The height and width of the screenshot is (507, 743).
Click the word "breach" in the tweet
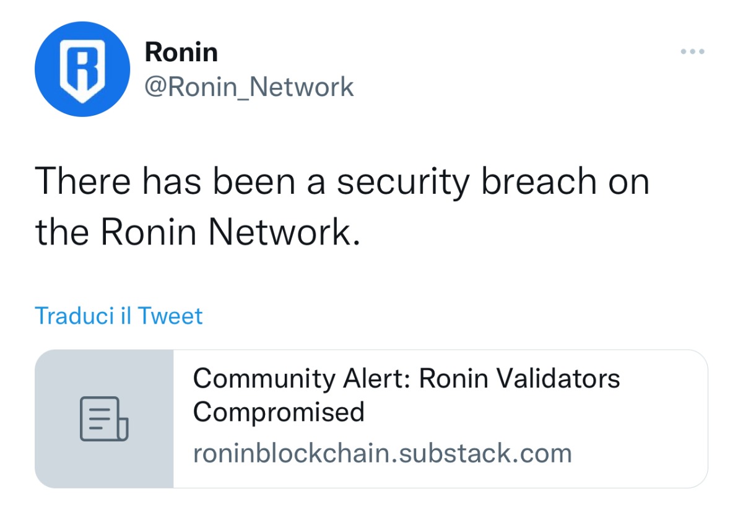537,183
